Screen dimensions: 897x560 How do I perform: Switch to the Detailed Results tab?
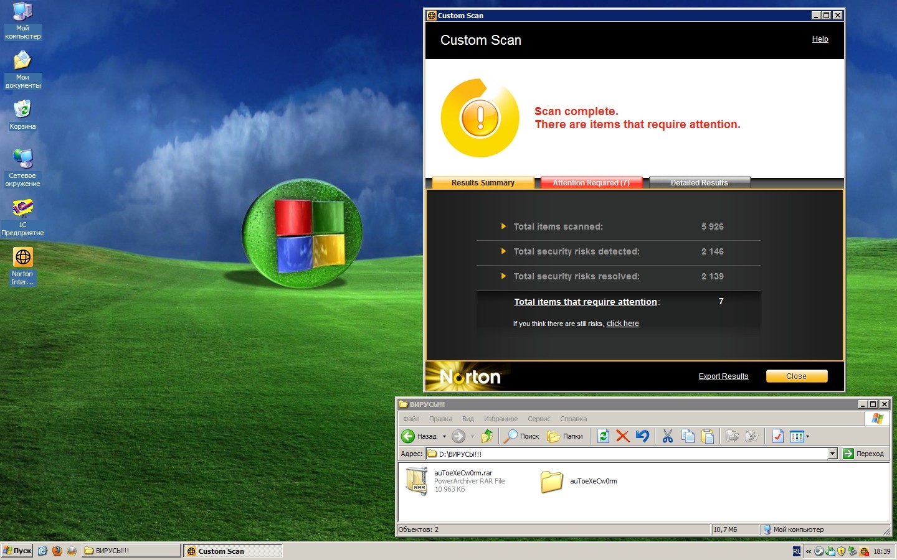[699, 182]
